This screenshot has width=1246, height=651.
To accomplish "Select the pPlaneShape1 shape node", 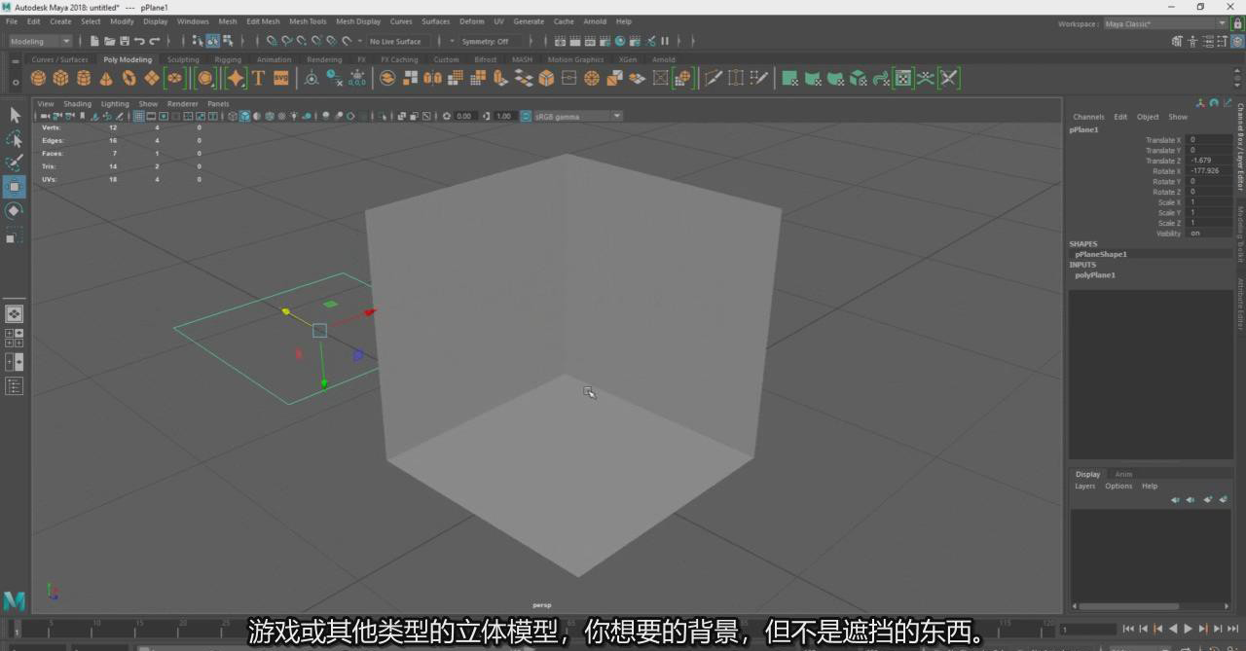I will point(1101,254).
